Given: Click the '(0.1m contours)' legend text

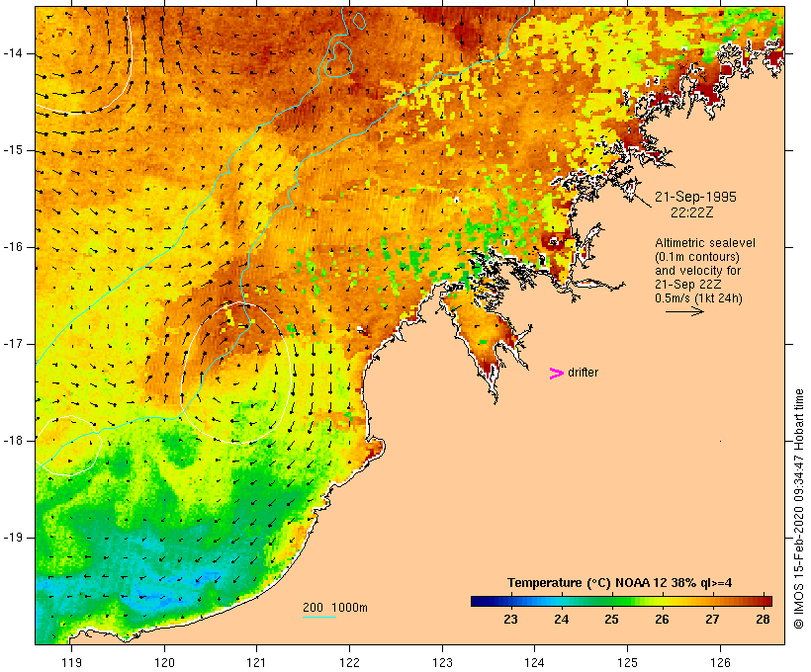Looking at the screenshot, I should [x=697, y=257].
